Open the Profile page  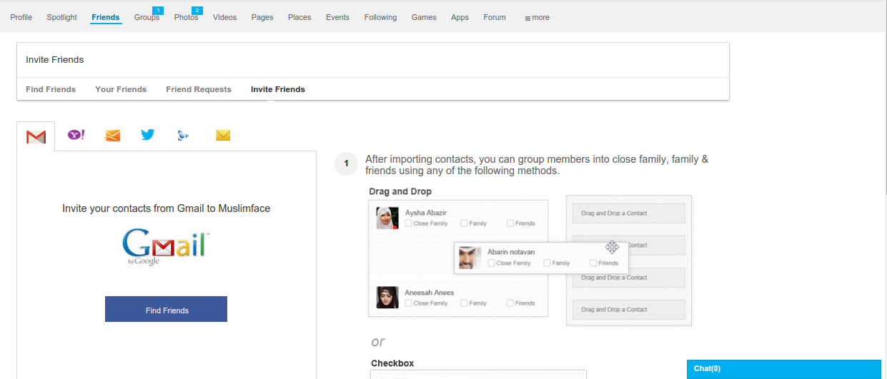point(21,17)
